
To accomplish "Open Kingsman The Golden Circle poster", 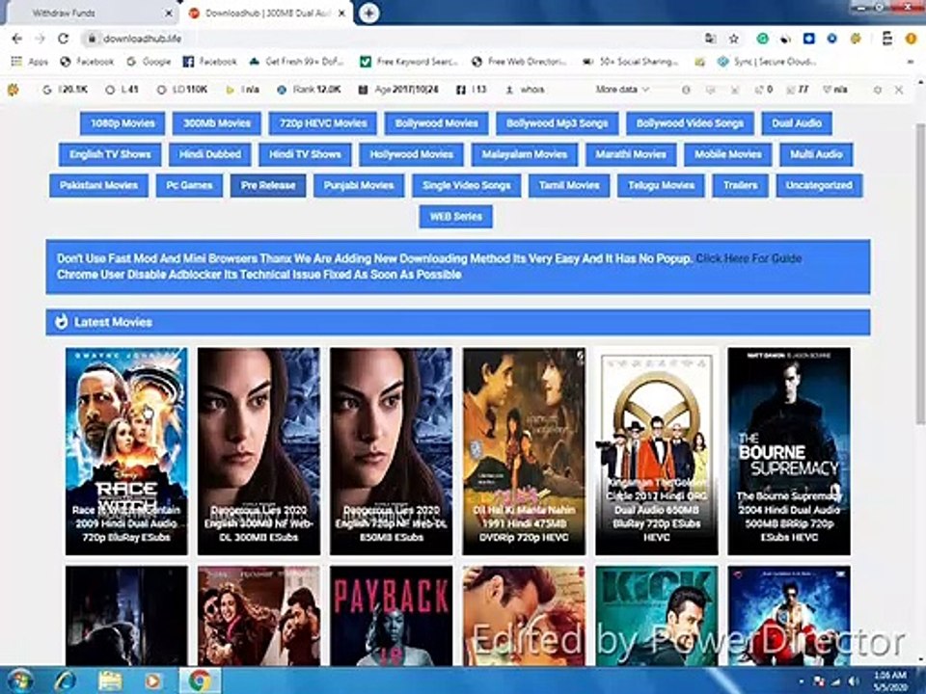I will point(657,451).
